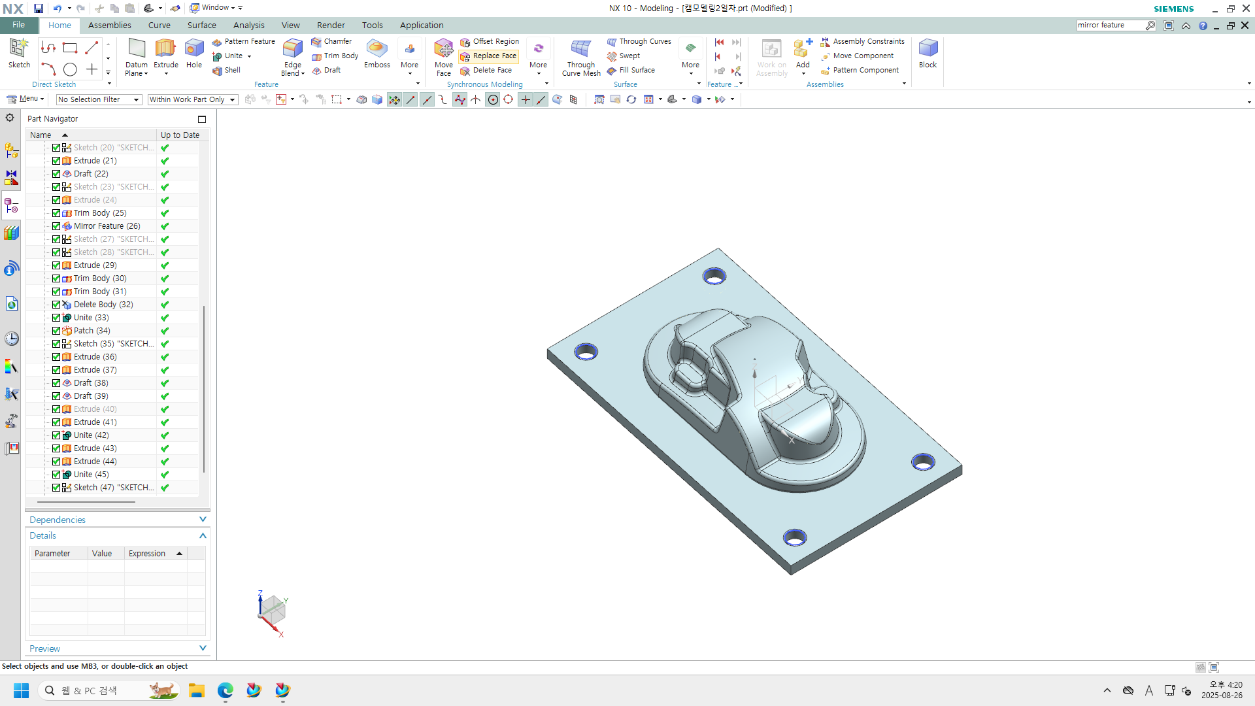Start a Sketch from the ribbon
The image size is (1255, 706).
[x=18, y=49]
